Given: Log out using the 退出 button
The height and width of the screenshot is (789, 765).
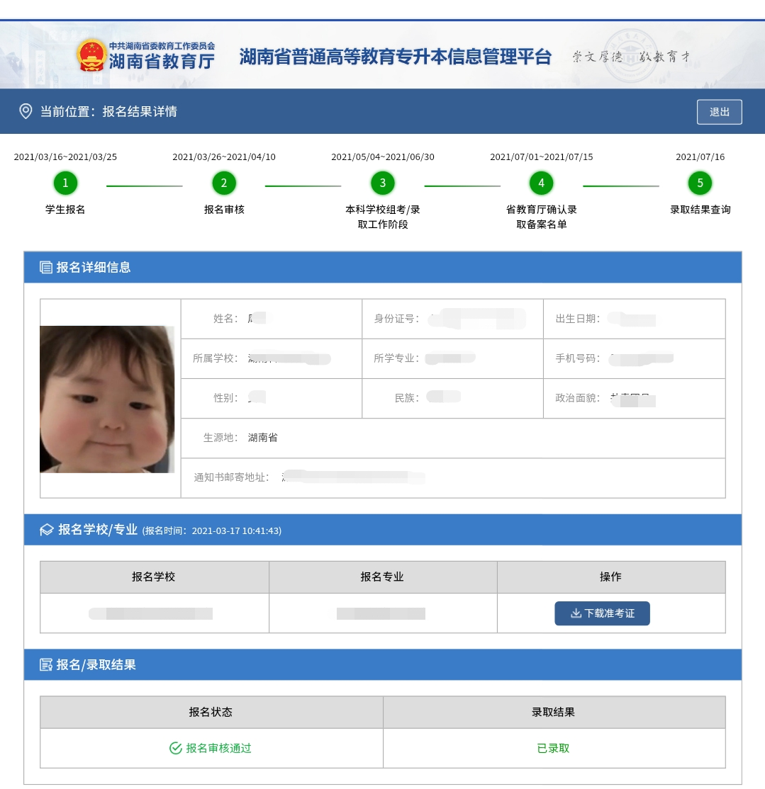Looking at the screenshot, I should pyautogui.click(x=720, y=112).
